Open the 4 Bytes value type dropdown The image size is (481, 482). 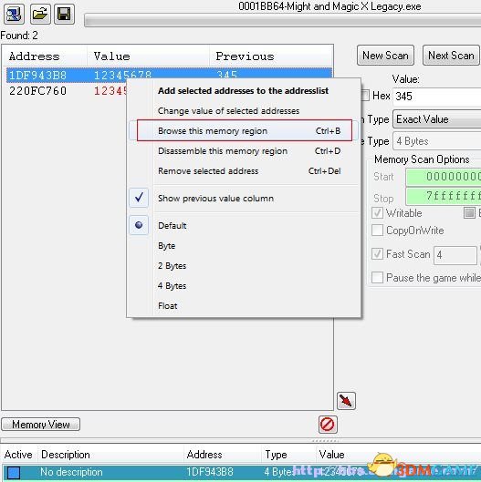click(x=436, y=141)
